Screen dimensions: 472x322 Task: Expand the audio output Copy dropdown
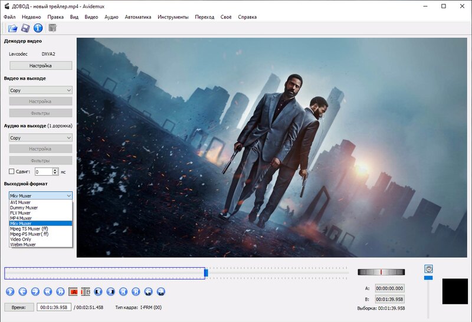(x=41, y=137)
